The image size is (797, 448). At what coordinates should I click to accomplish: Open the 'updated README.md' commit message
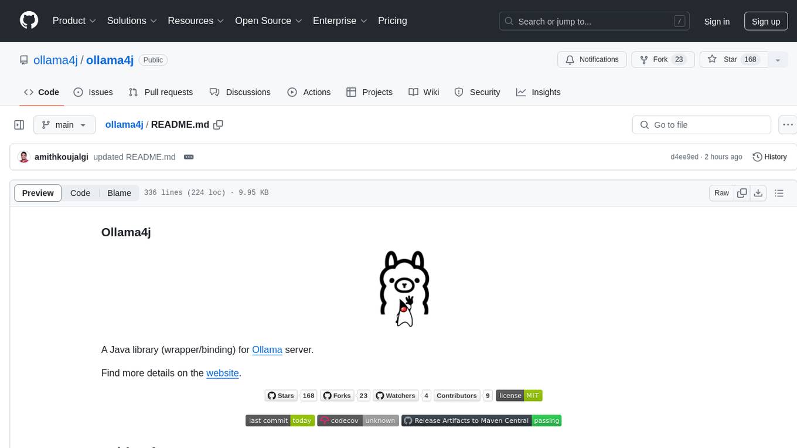point(134,157)
